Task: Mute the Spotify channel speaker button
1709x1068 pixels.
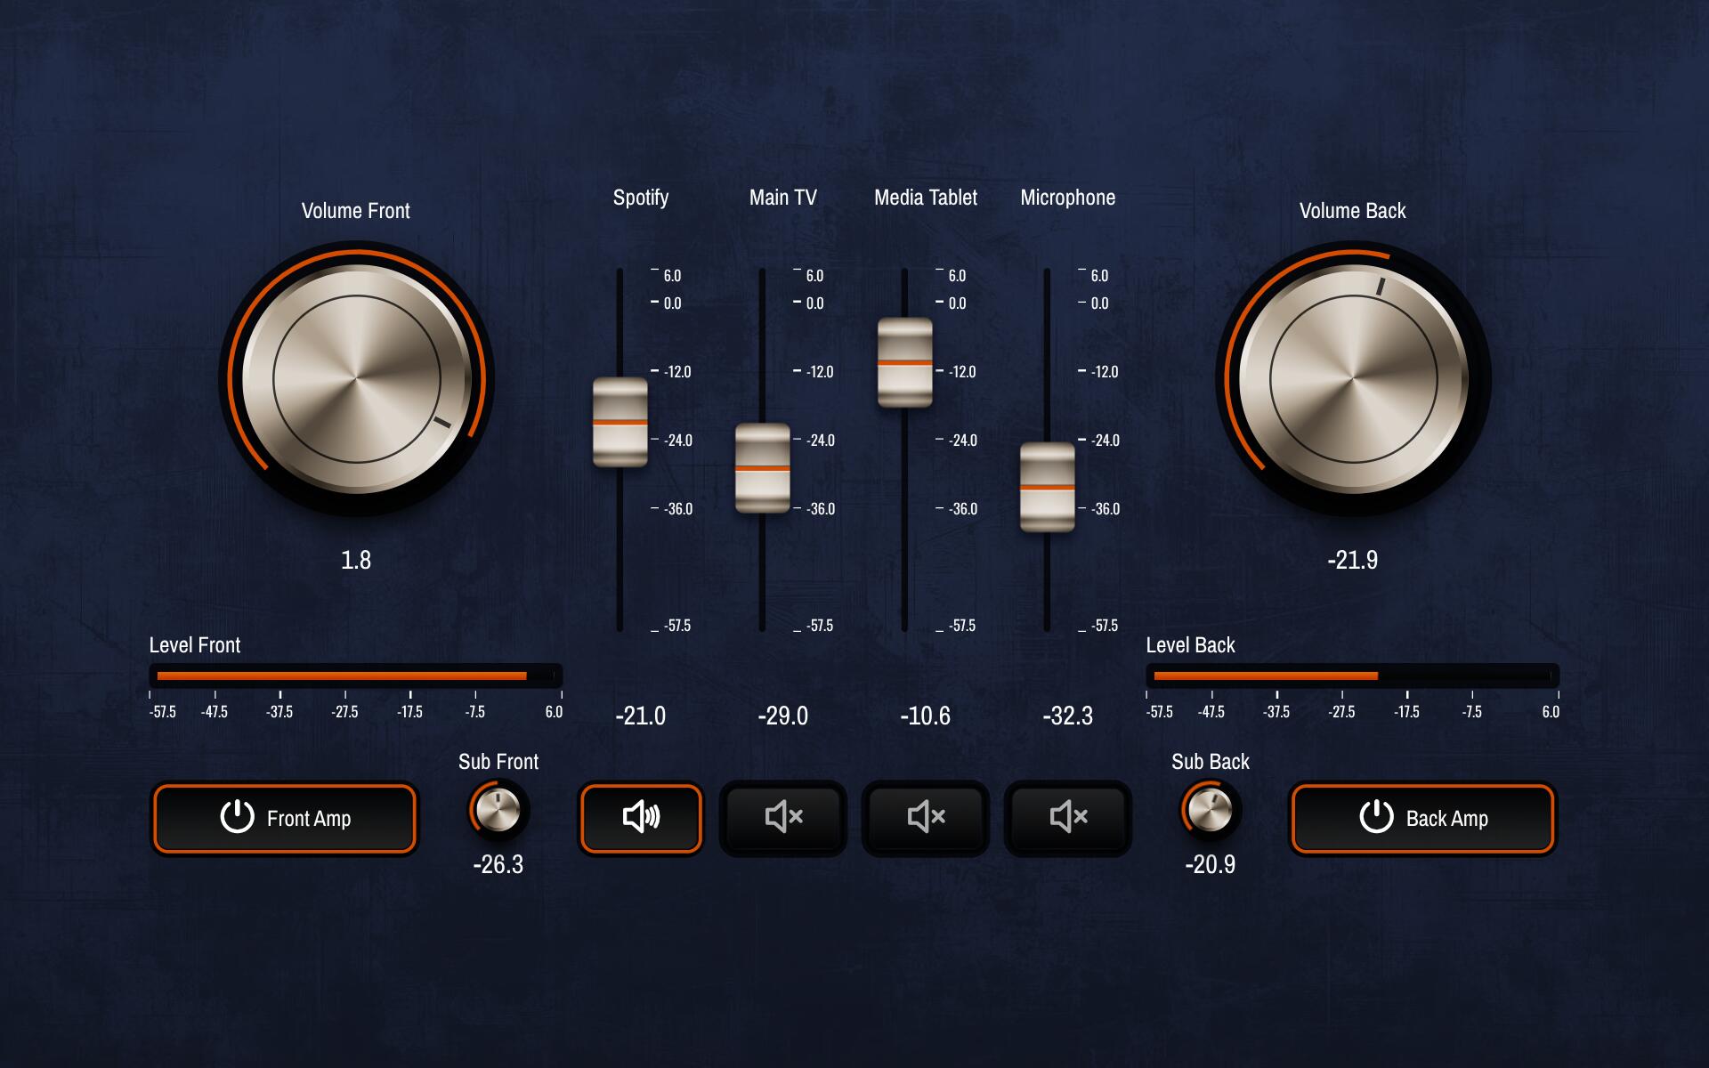Action: 640,817
